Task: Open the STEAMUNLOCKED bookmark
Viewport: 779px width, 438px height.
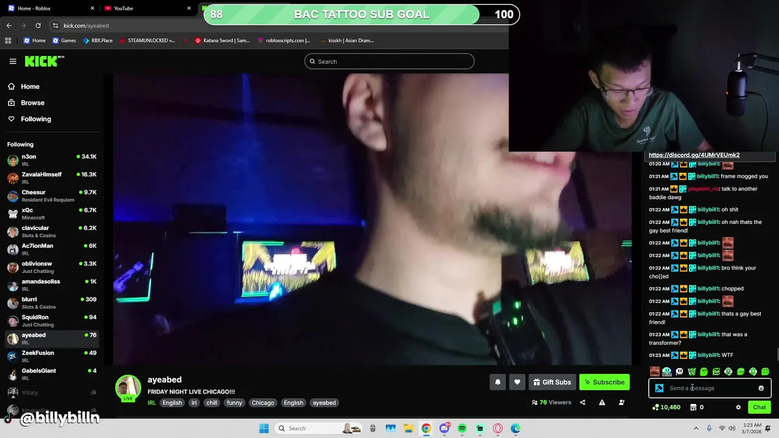Action: click(147, 41)
